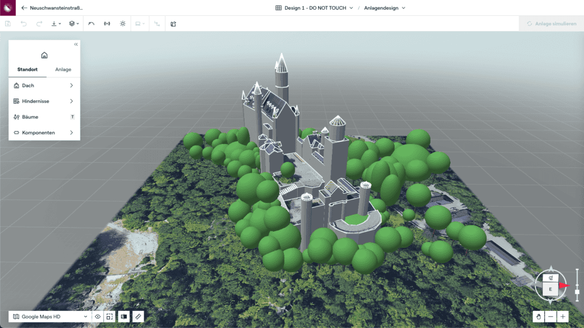Click the south arrow on compass ring

click(551, 301)
